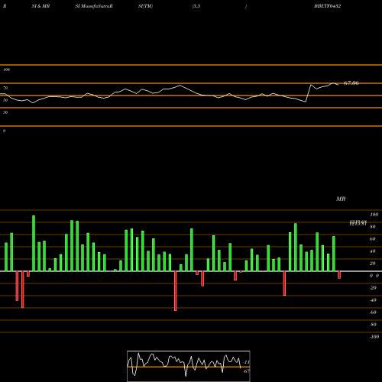Image resolution: width=382 pixels, height=382 pixels.
Task: Click the -80 label on MR axis
Action: pyautogui.click(x=373, y=325)
